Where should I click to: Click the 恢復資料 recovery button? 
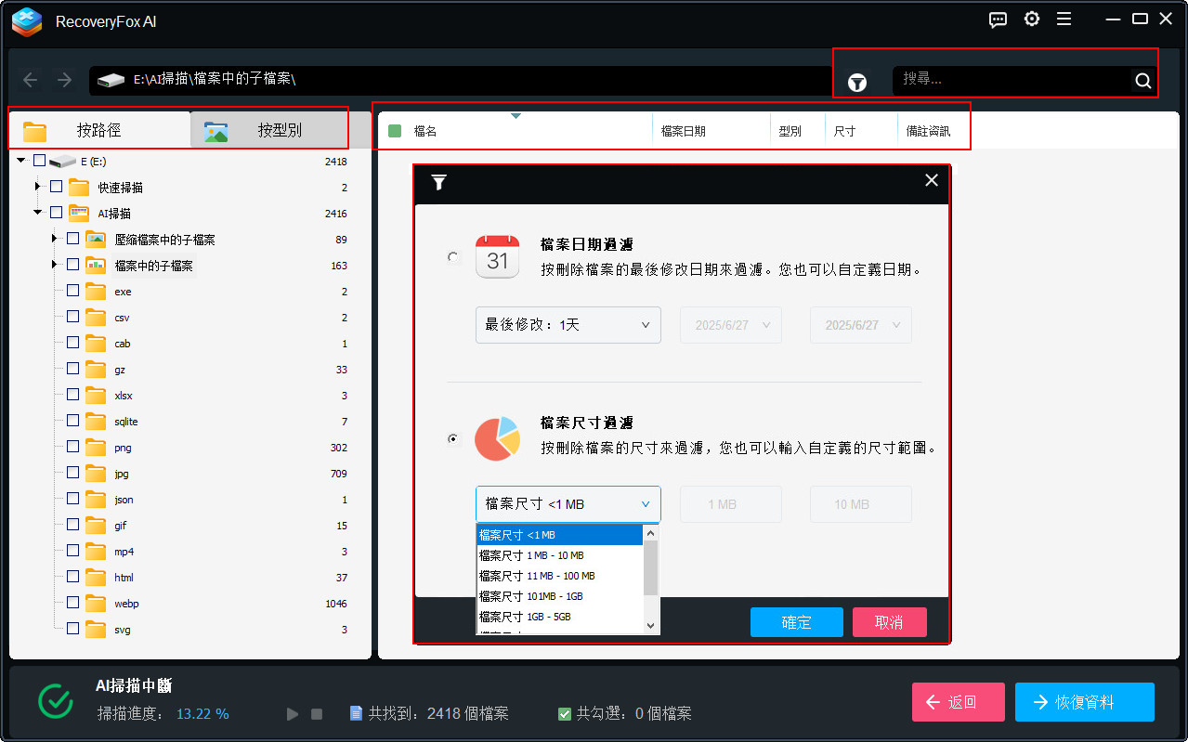tap(1084, 702)
